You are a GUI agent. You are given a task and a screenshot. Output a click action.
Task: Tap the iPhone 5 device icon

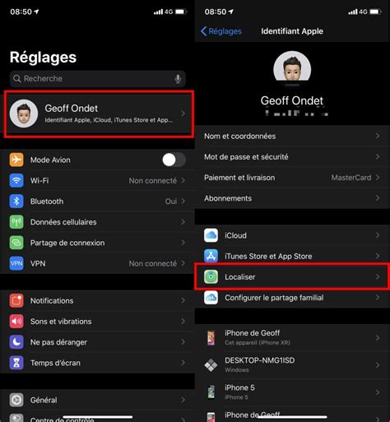[x=211, y=392]
